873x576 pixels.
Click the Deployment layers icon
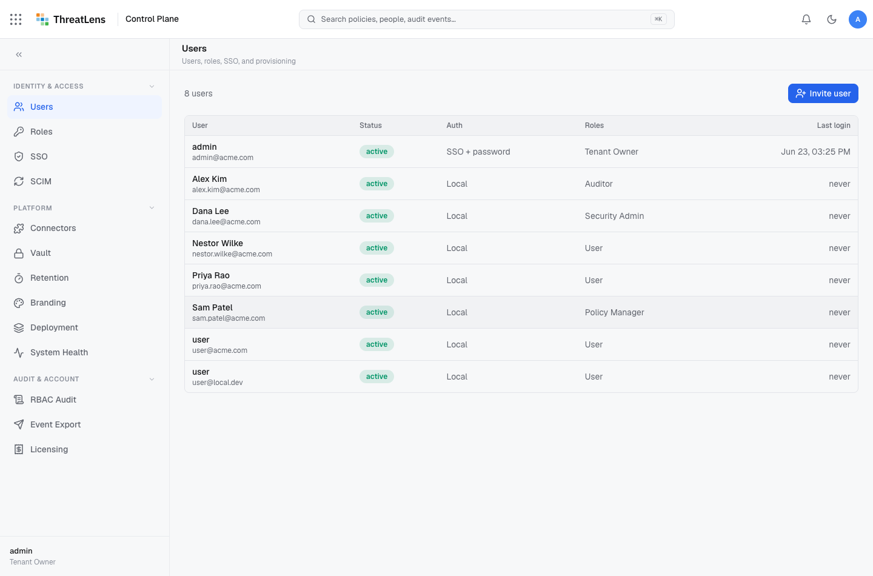click(x=19, y=327)
